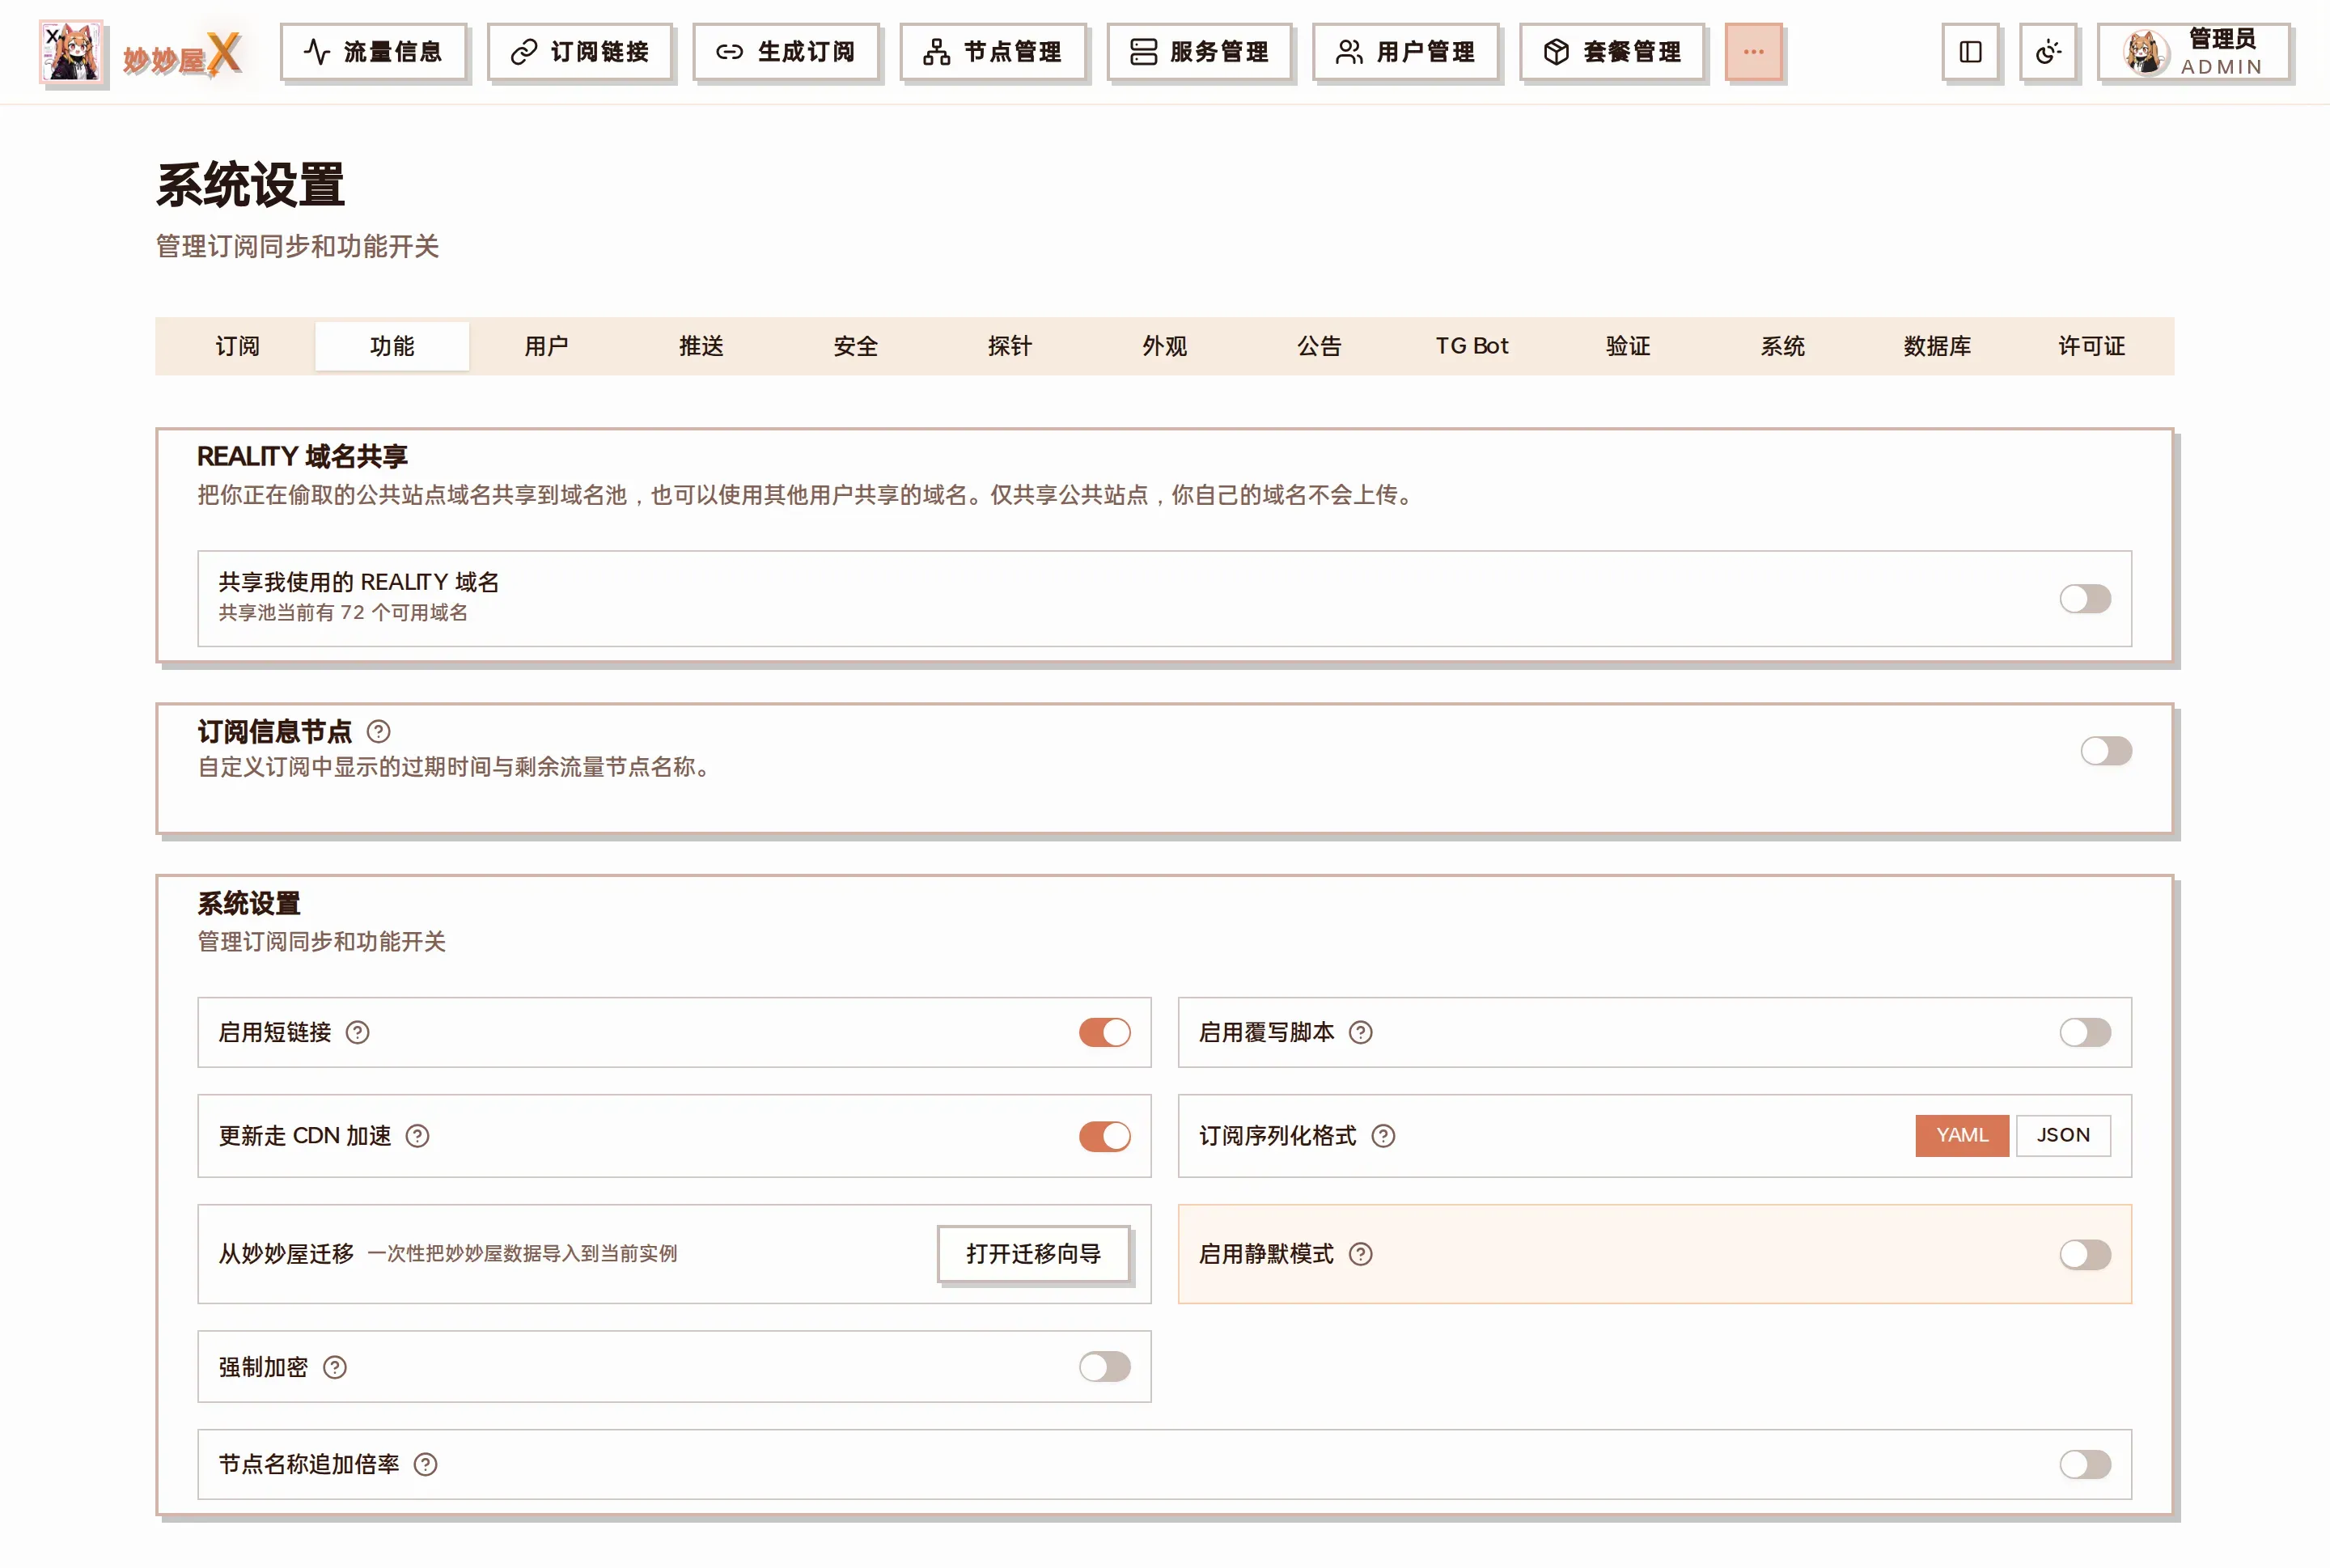This screenshot has height=1568, width=2330.
Task: Select the 功能 tab
Action: point(392,346)
